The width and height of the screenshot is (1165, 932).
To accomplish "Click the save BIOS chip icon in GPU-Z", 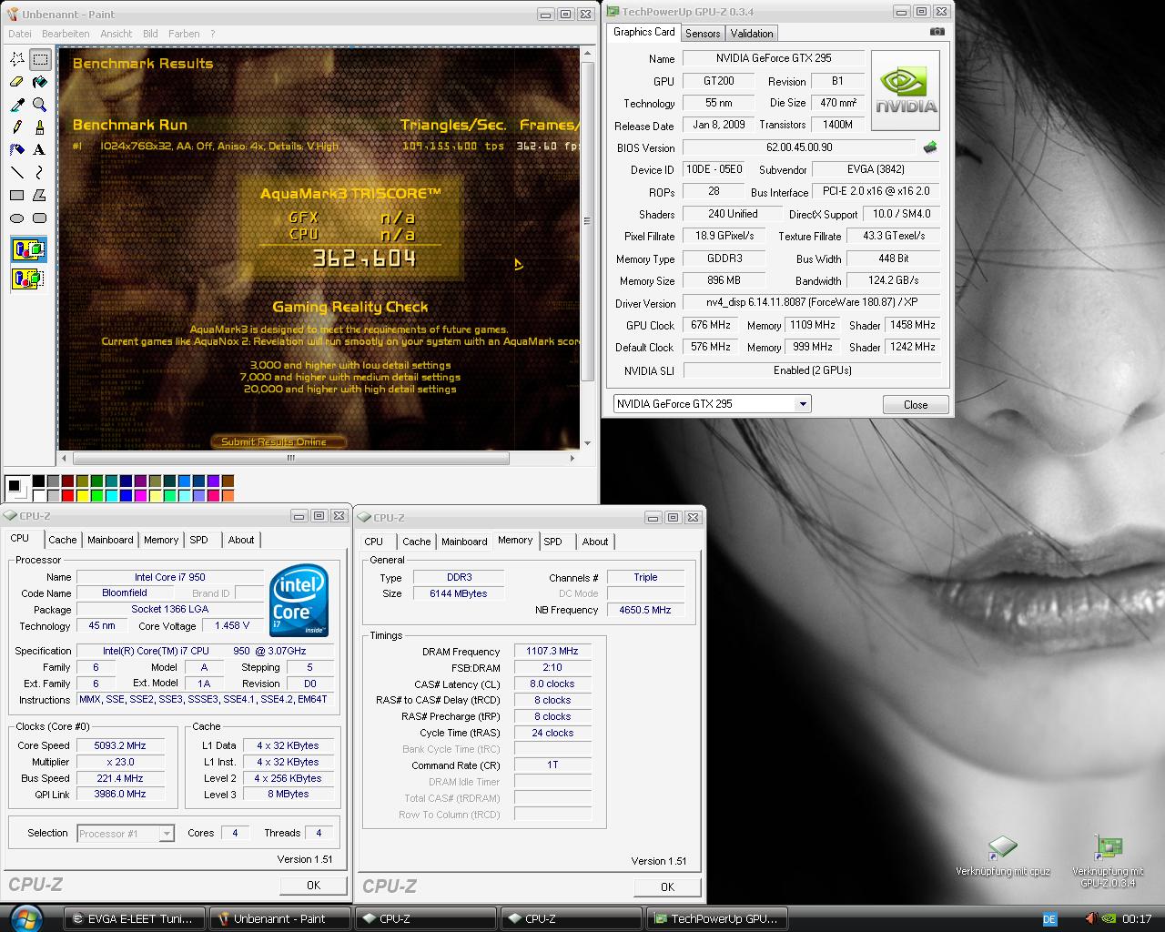I will [x=930, y=147].
